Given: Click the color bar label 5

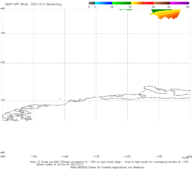Looking at the screenshot, I should pyautogui.click(x=95, y=7).
